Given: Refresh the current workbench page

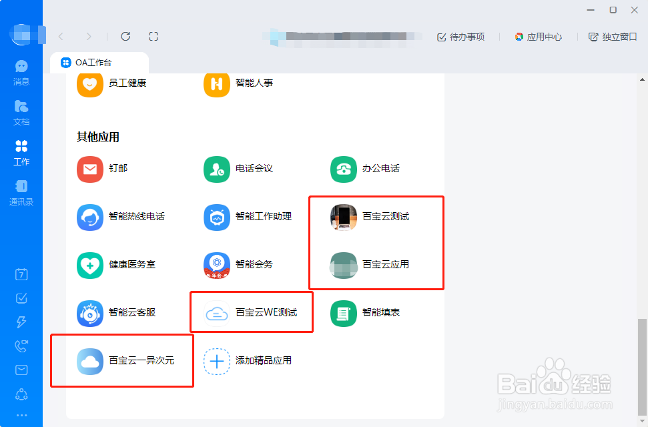Looking at the screenshot, I should pos(125,37).
